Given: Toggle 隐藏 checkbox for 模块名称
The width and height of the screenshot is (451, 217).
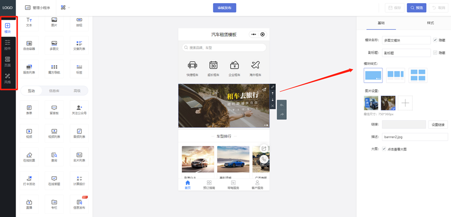Looking at the screenshot, I should click(435, 40).
